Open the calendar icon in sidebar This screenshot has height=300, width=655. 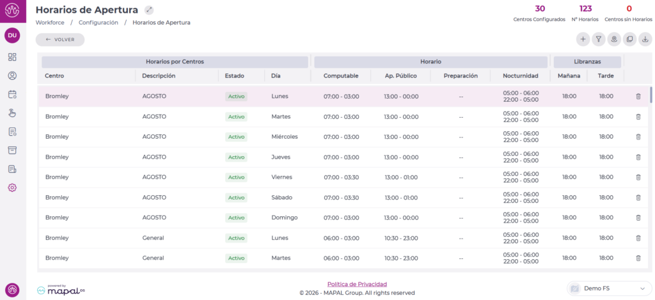click(x=12, y=95)
